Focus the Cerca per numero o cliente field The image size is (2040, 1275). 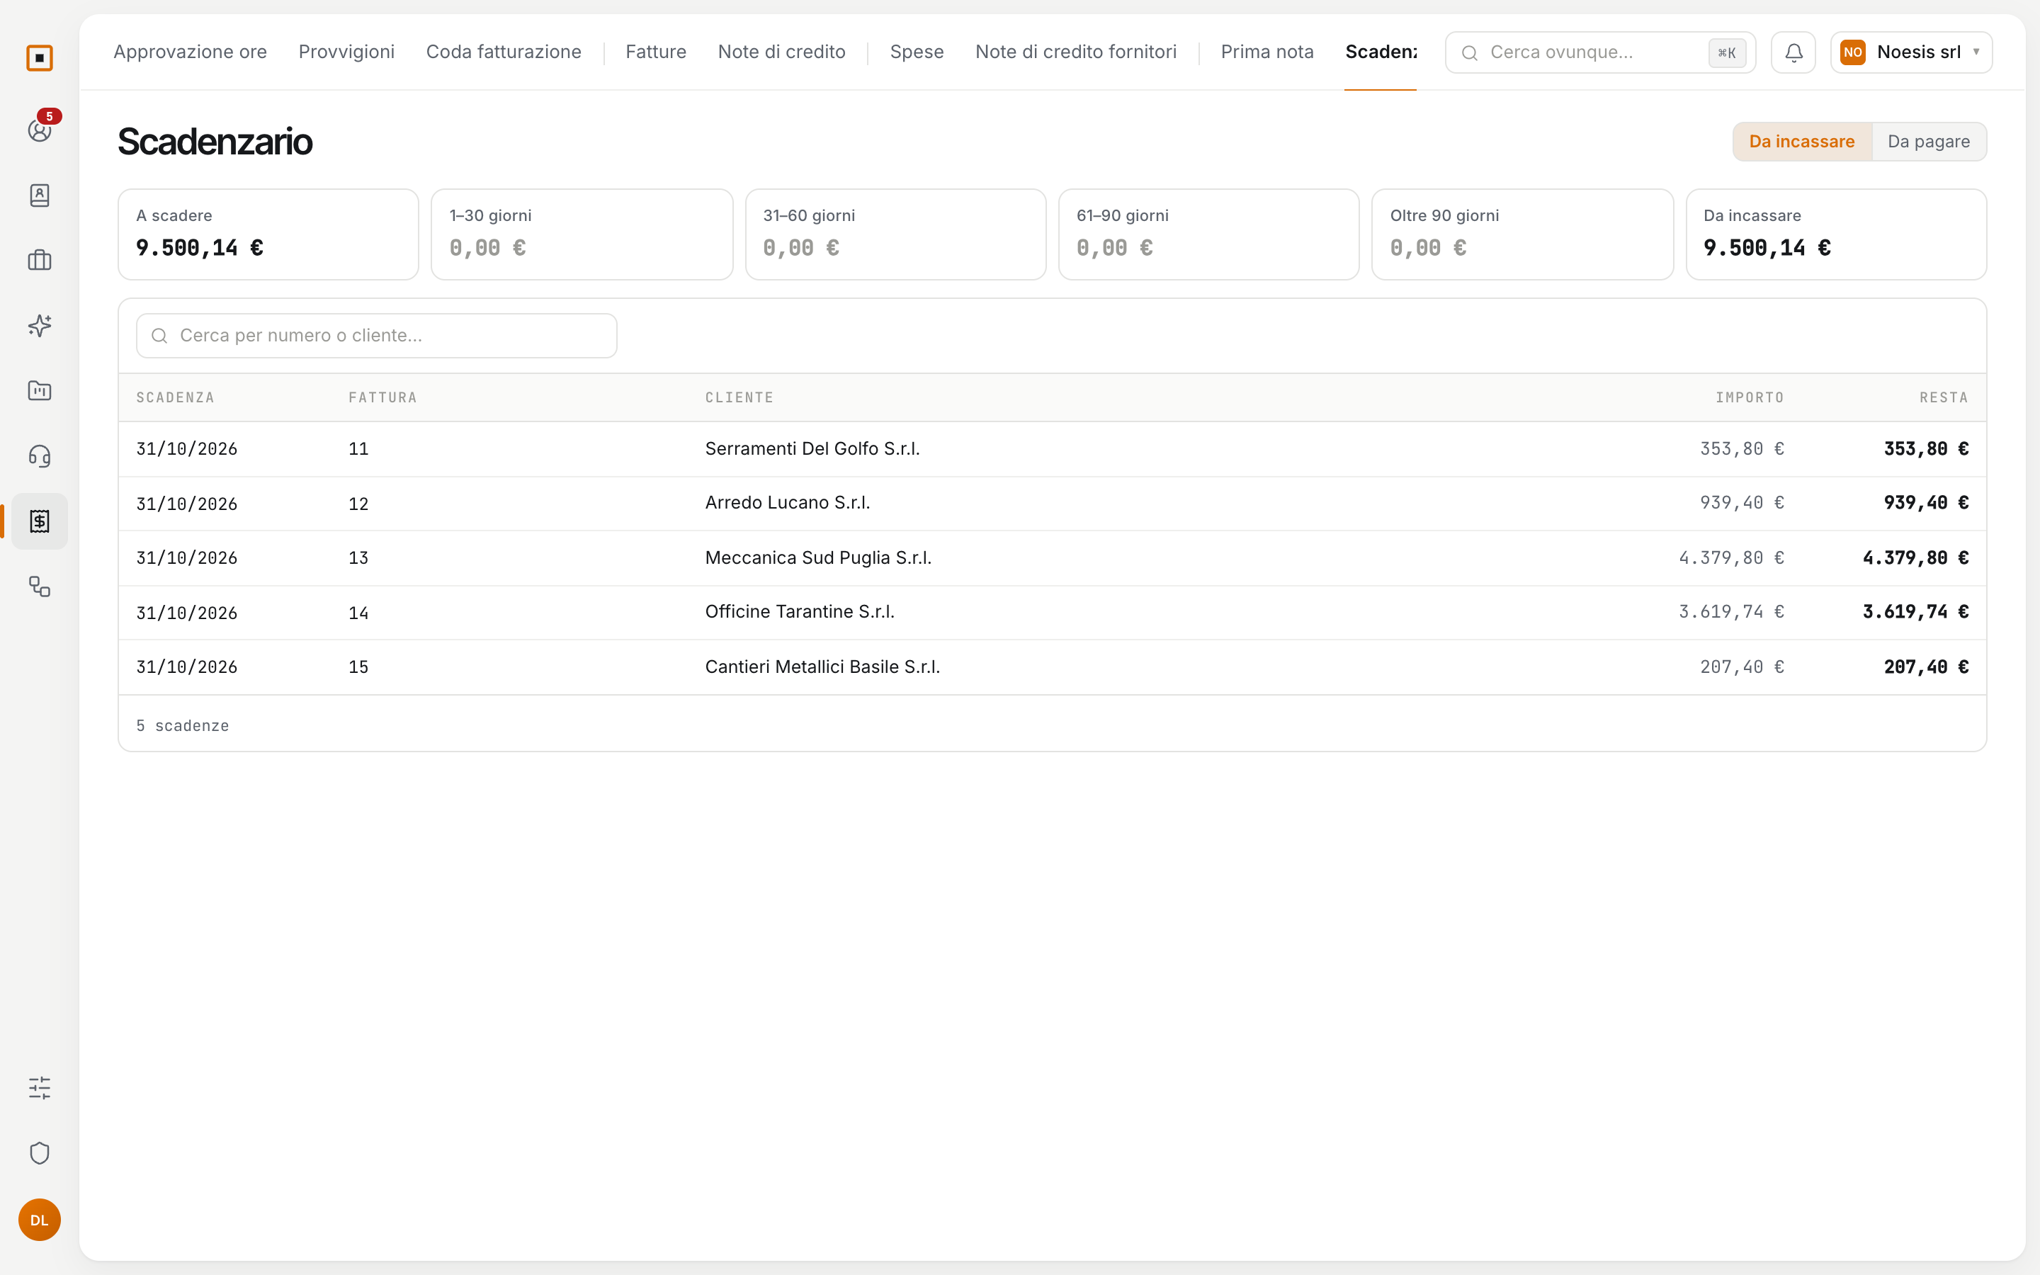tap(377, 336)
